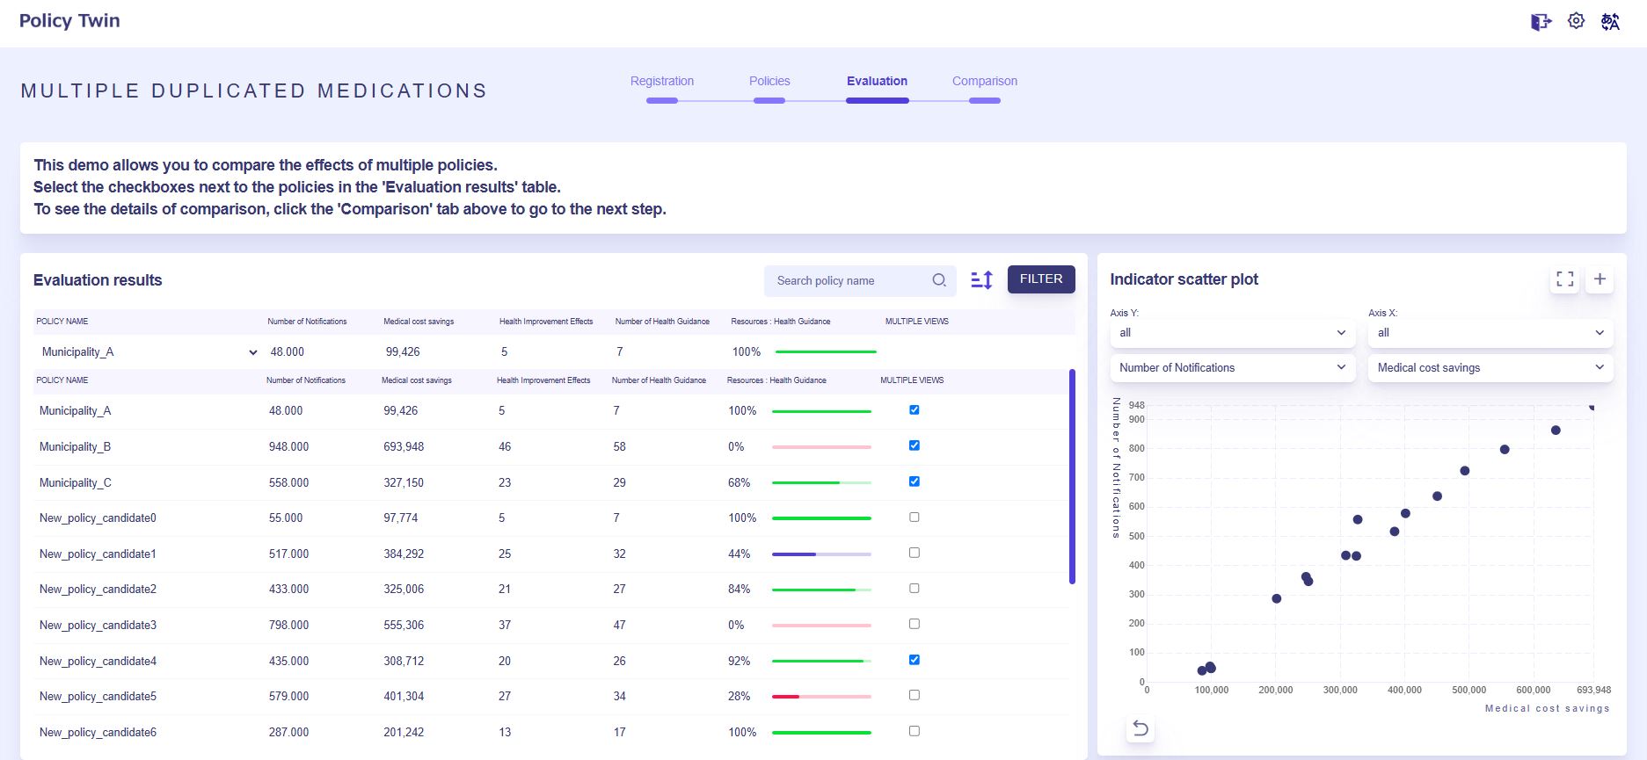Check New_policy_candidate1 multiple views checkbox

(x=915, y=553)
